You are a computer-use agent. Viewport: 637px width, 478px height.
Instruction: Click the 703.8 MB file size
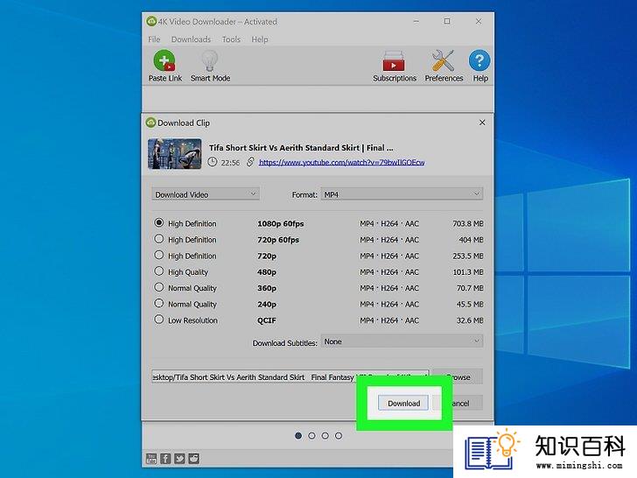[x=468, y=223]
